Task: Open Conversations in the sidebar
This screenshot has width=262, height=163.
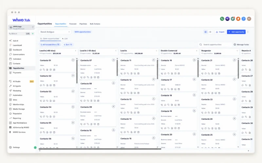Action: (x=17, y=54)
